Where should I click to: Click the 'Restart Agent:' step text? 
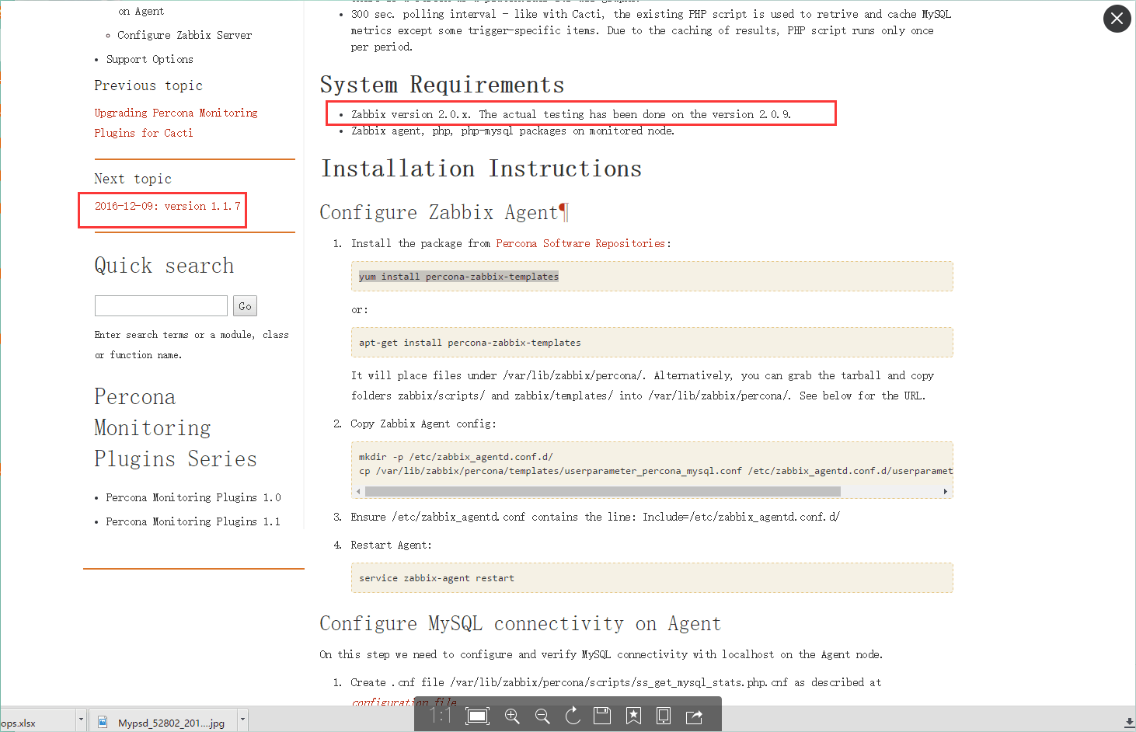click(x=391, y=545)
